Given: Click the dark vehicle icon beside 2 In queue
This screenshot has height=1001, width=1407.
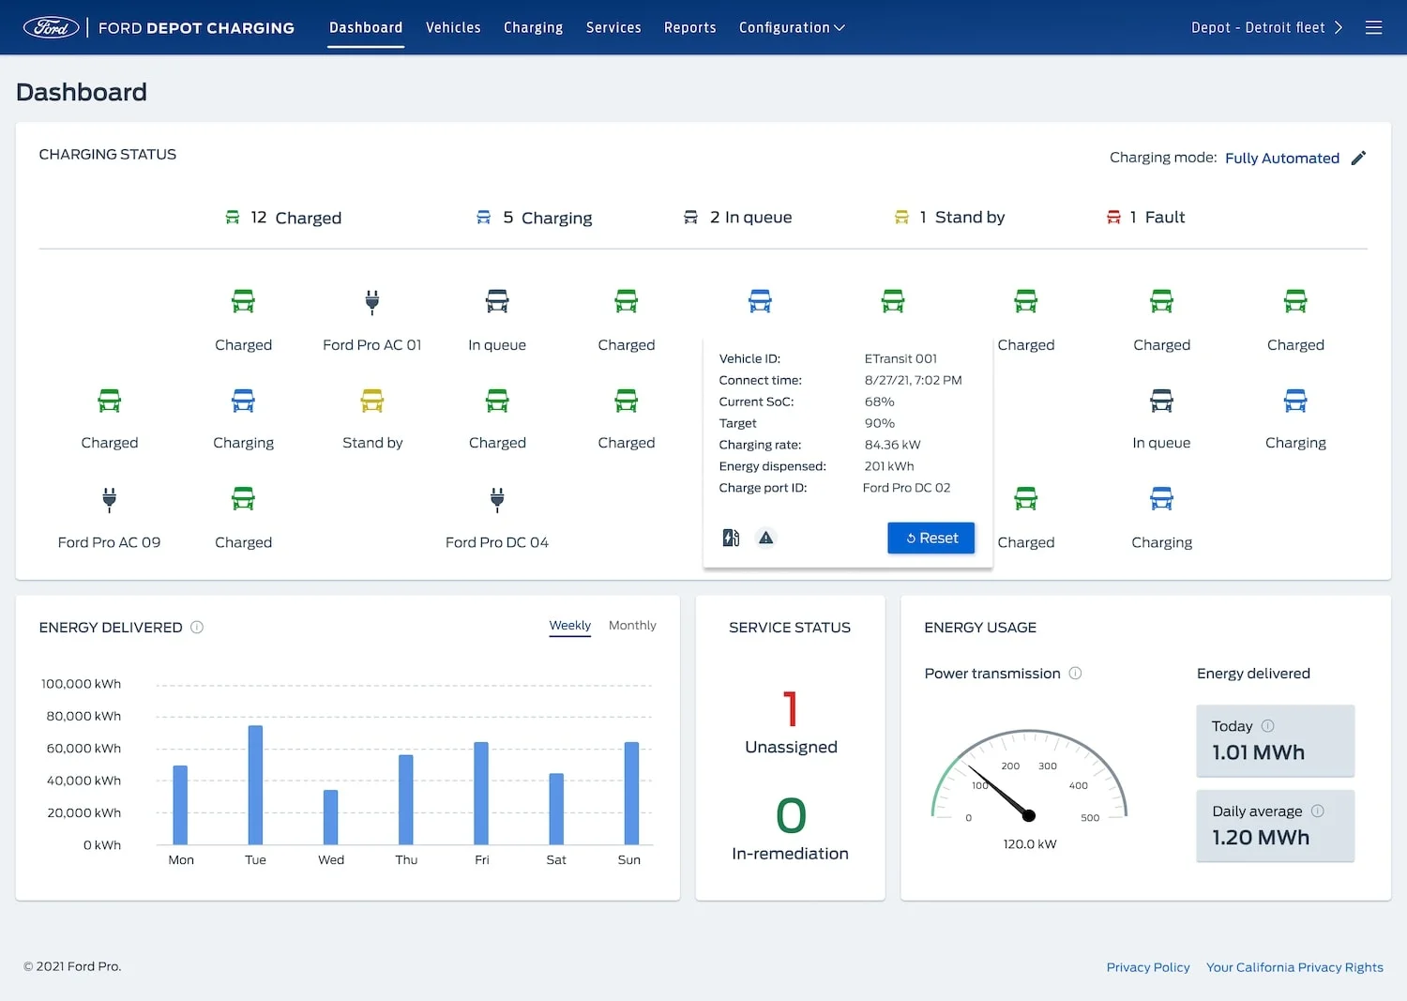Looking at the screenshot, I should (x=690, y=217).
